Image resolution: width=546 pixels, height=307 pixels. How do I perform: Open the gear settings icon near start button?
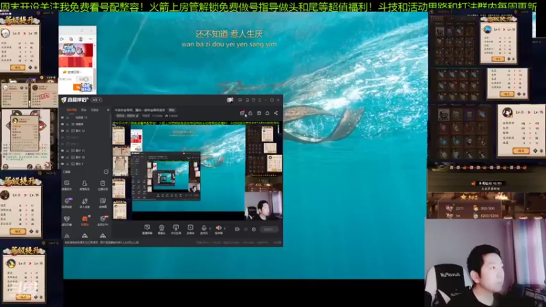254,229
